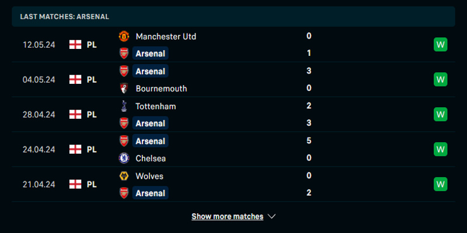467x233 pixels.
Task: Click the Tottenham cockerel crest icon
Action: [x=123, y=106]
